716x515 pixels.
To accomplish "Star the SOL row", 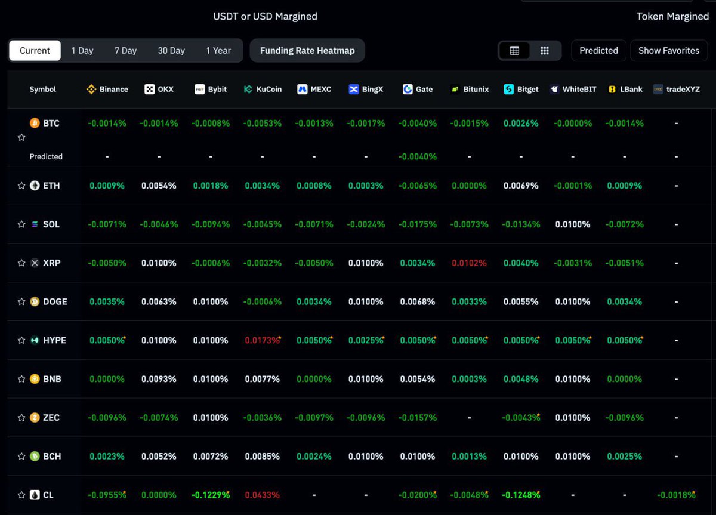I will point(21,224).
